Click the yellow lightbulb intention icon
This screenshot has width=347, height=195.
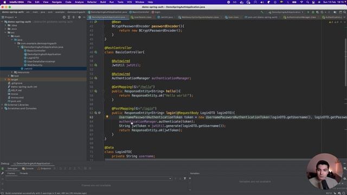(107, 117)
